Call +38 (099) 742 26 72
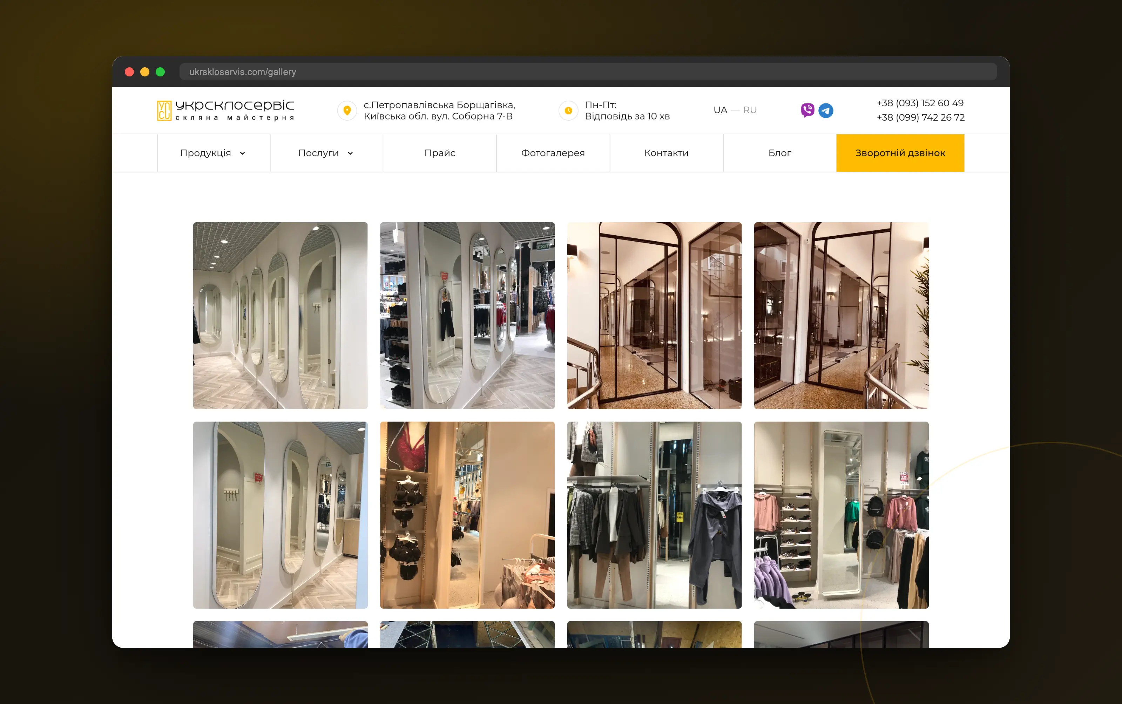This screenshot has height=704, width=1122. click(x=920, y=117)
